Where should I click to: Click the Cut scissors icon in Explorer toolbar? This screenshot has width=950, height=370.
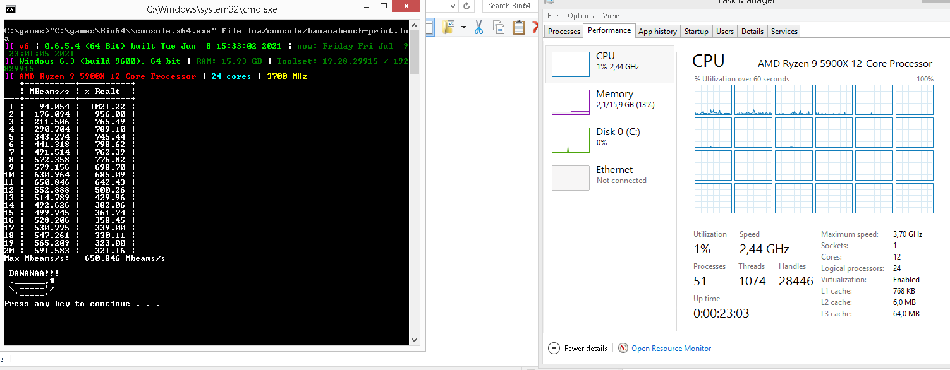pyautogui.click(x=478, y=27)
